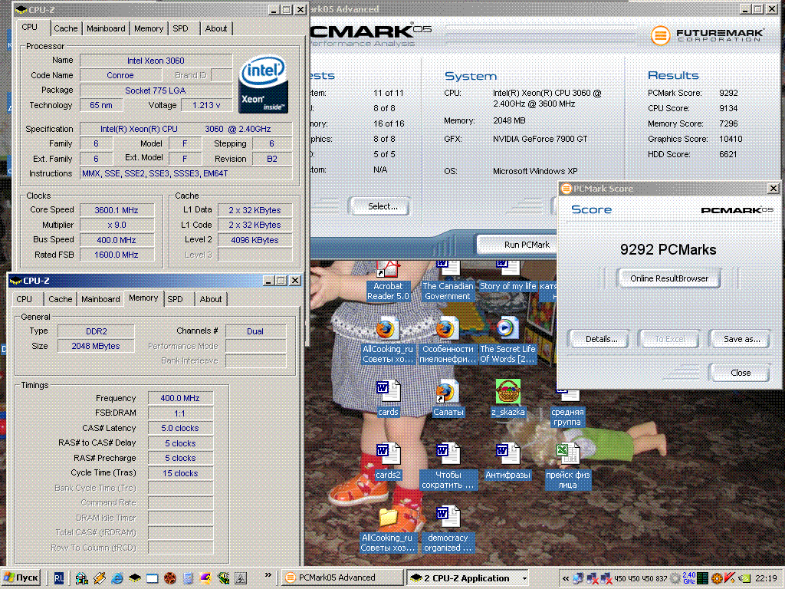Image resolution: width=785 pixels, height=589 pixels.
Task: Click the Intel Xeon inside logo
Action: tap(264, 84)
